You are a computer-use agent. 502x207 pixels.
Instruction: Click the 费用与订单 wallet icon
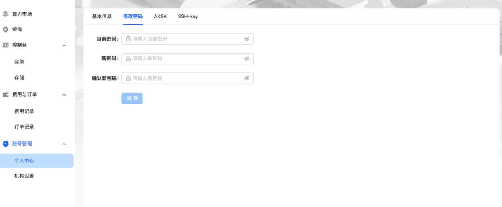point(5,94)
